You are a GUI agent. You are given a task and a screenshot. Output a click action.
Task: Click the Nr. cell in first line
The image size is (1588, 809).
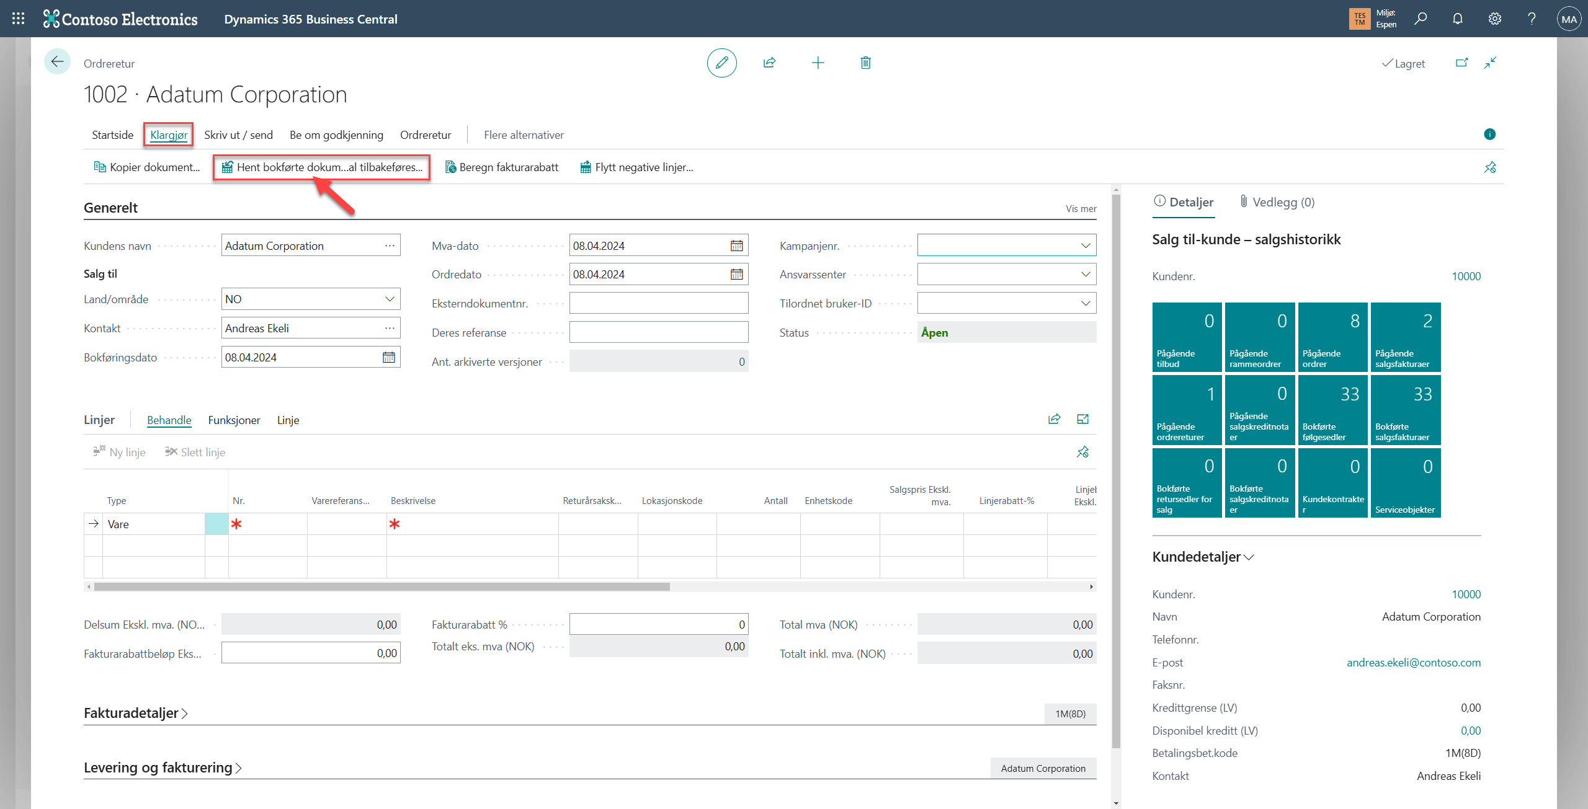[268, 524]
